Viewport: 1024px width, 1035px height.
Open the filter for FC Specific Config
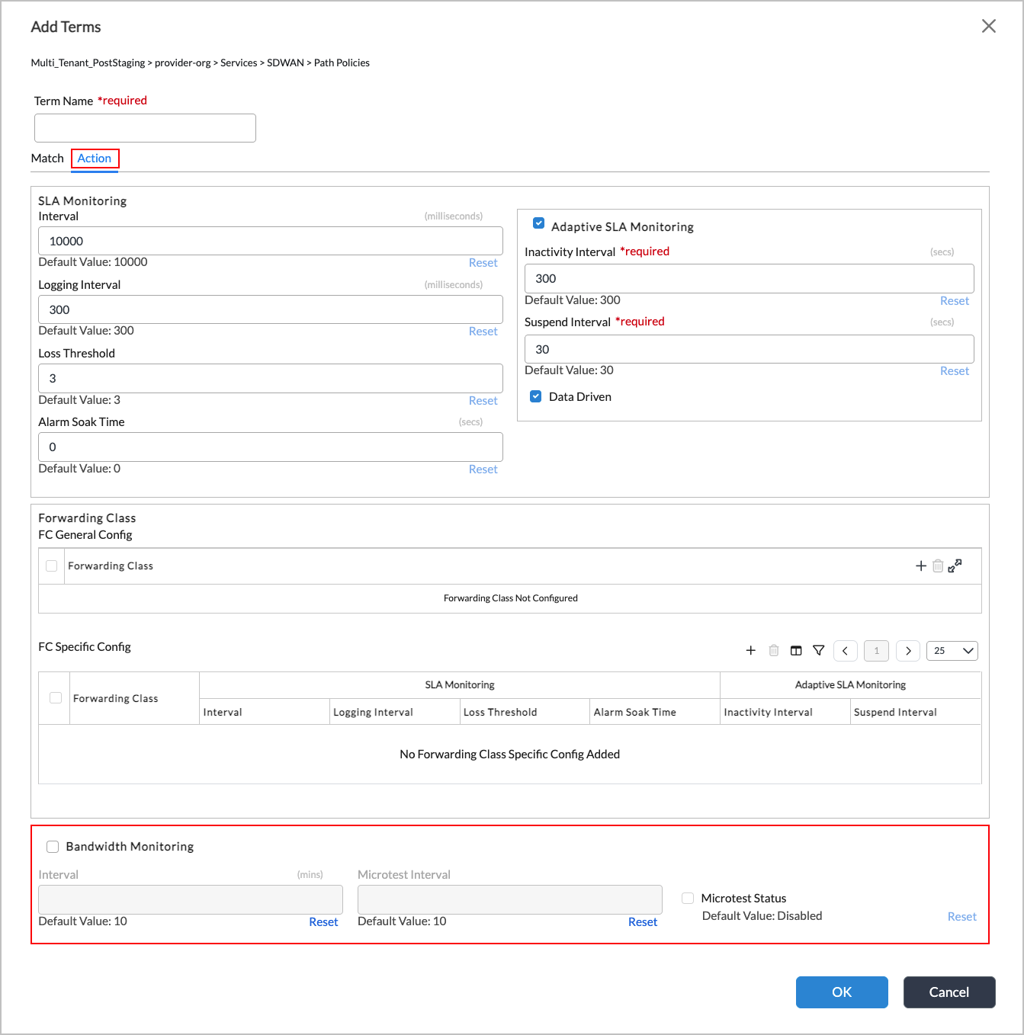click(819, 650)
